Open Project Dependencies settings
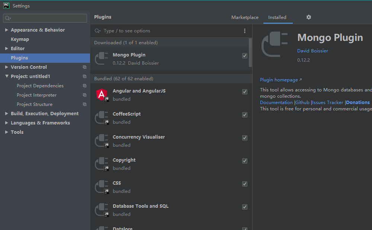 click(40, 85)
